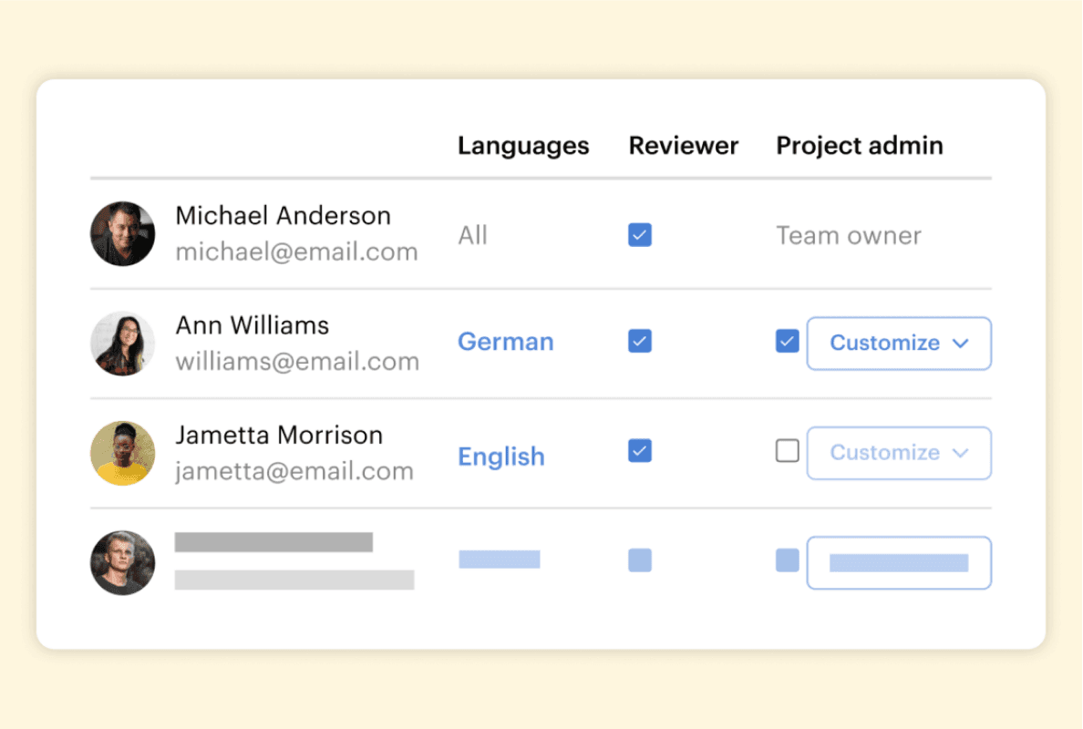
Task: Select the Project admin column header
Action: pyautogui.click(x=859, y=146)
